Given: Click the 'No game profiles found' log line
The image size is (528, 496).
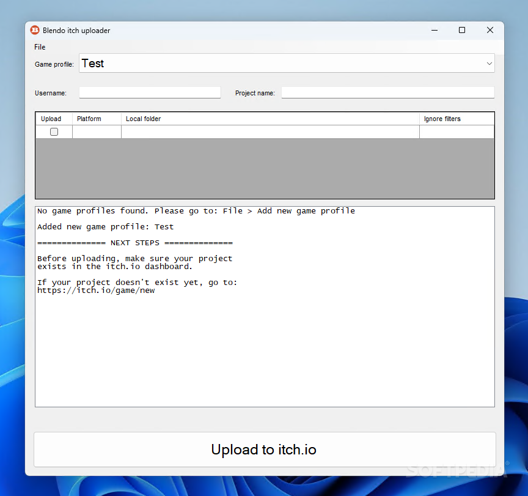Looking at the screenshot, I should coord(196,211).
